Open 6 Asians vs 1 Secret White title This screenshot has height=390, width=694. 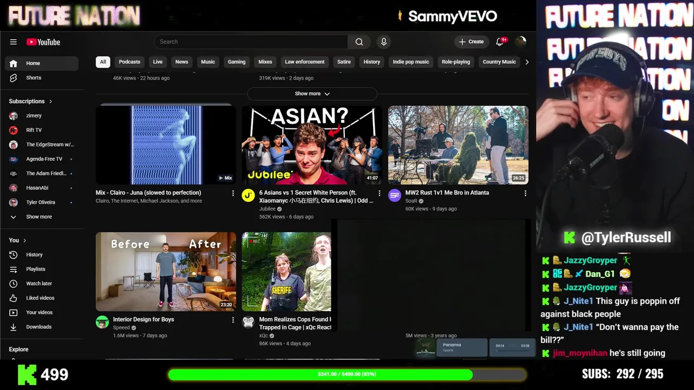point(316,197)
